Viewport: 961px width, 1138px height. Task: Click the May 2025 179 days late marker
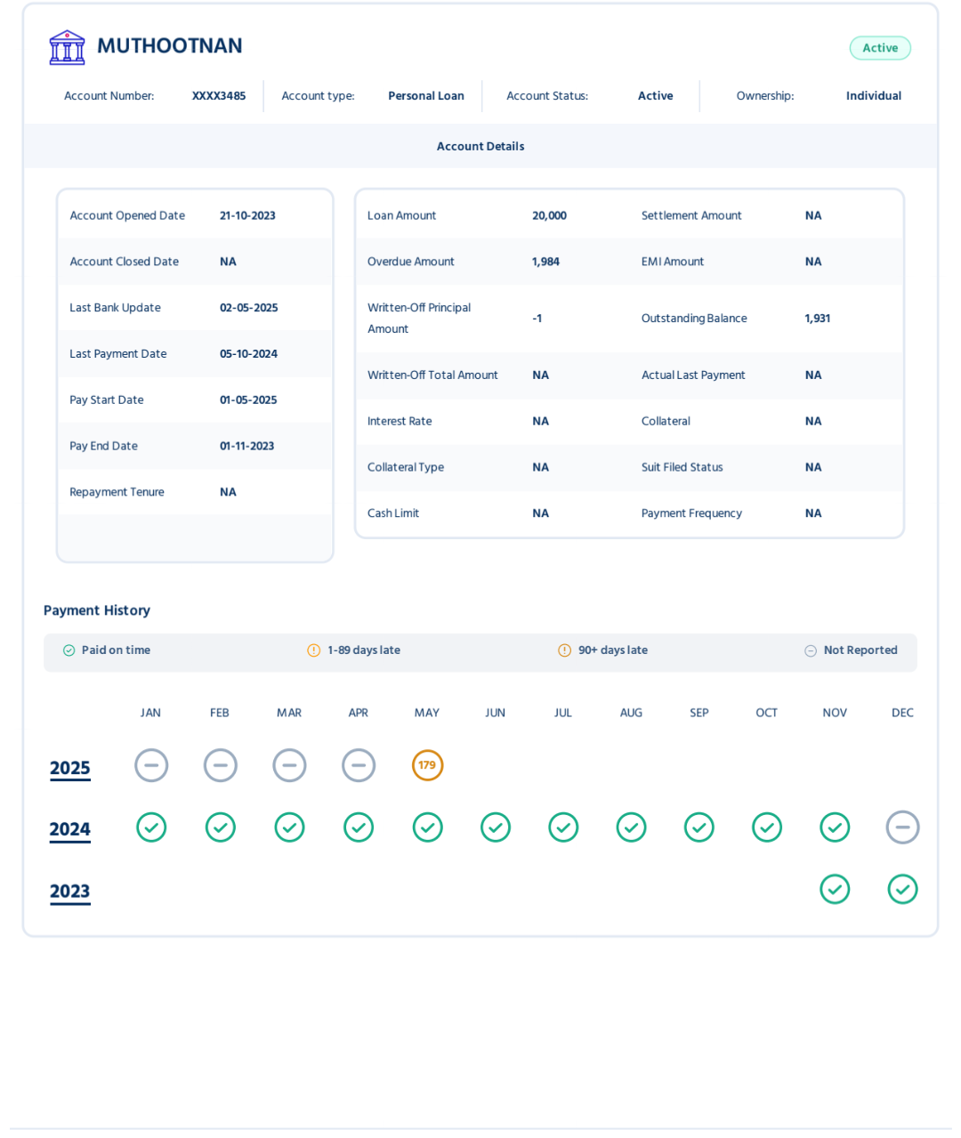click(427, 765)
